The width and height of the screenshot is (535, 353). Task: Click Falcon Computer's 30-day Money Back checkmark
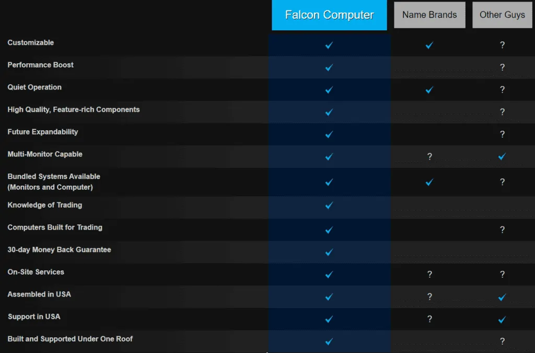tap(329, 253)
